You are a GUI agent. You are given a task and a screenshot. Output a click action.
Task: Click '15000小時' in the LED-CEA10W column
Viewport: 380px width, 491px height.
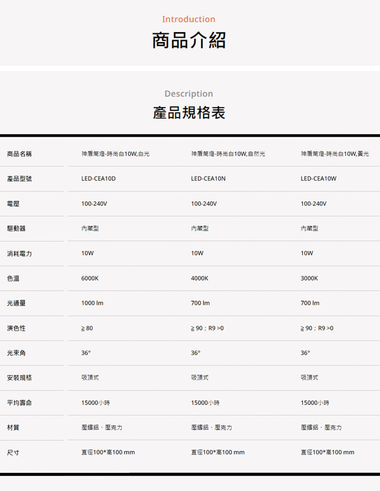[x=315, y=402]
